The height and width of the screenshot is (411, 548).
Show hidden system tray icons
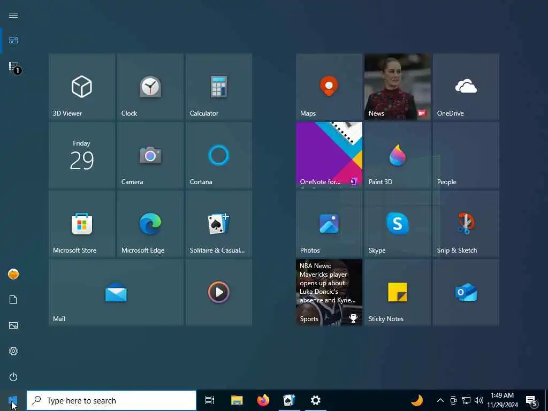(440, 400)
